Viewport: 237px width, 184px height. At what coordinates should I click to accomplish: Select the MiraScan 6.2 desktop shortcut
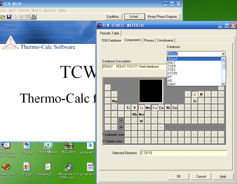pyautogui.click(x=69, y=171)
